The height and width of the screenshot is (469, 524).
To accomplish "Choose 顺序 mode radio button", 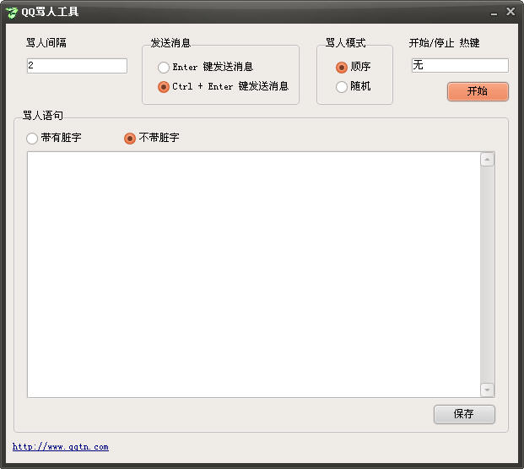I will [342, 67].
